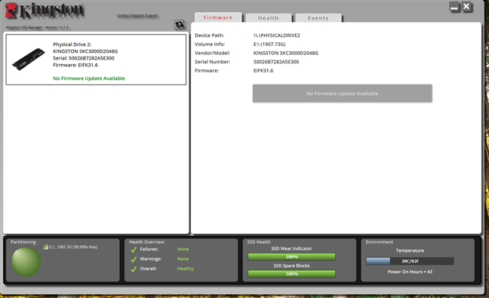Viewport: 489px width, 298px height.
Task: Click the Firmware: EIFK31.6 line in drive card
Action: pyautogui.click(x=75, y=65)
